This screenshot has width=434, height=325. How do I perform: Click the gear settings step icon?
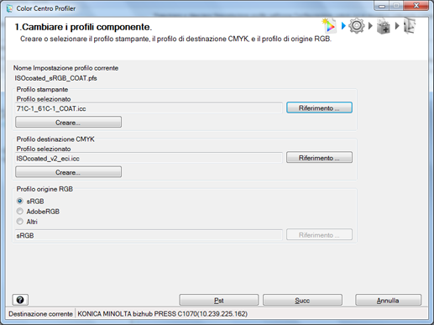[x=357, y=26]
